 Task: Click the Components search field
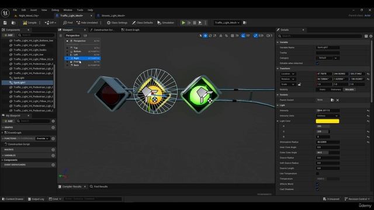[x=36, y=35]
